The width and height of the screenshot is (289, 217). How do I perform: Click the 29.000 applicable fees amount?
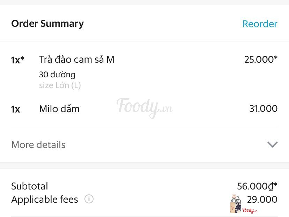[x=262, y=200]
